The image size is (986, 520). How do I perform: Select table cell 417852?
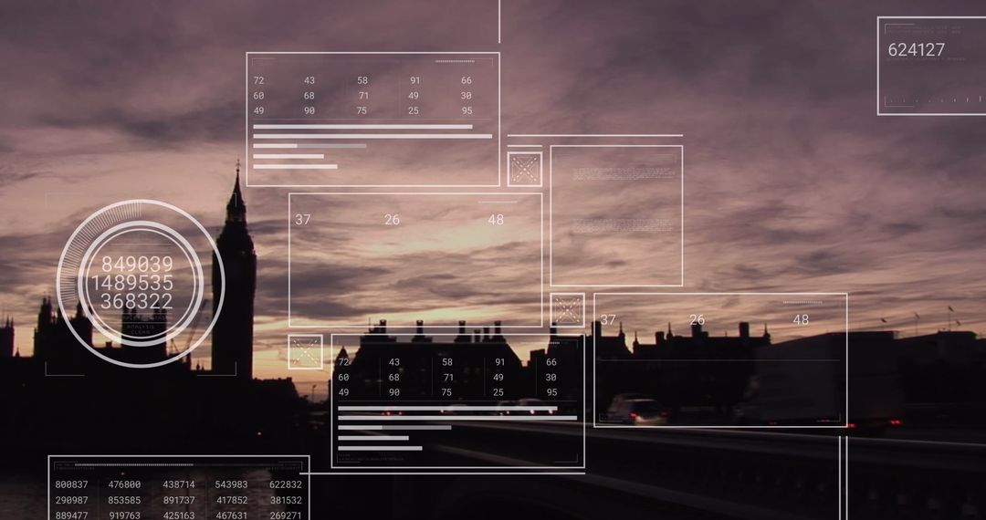point(231,501)
